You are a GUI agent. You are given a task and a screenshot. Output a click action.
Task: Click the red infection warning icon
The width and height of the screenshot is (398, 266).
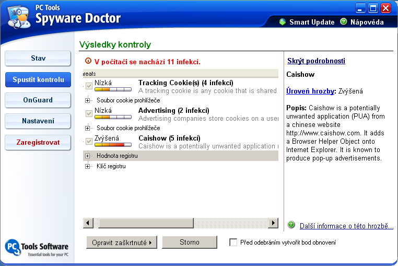[x=88, y=61]
